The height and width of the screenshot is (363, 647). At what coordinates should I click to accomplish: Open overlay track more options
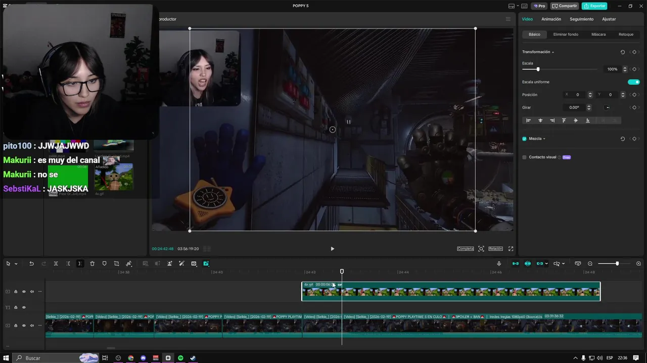(x=40, y=291)
